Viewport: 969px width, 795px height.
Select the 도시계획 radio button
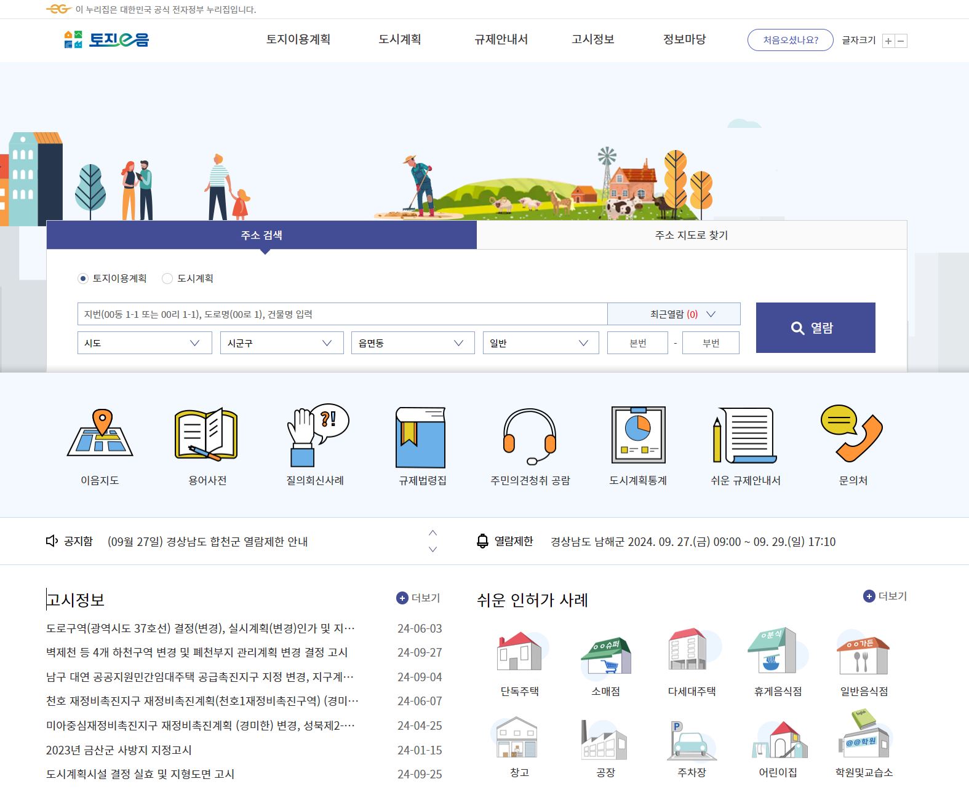pos(167,279)
